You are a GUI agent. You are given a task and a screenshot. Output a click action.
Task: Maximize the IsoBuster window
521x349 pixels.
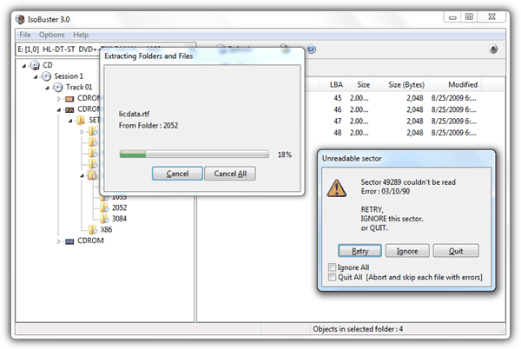(469, 17)
